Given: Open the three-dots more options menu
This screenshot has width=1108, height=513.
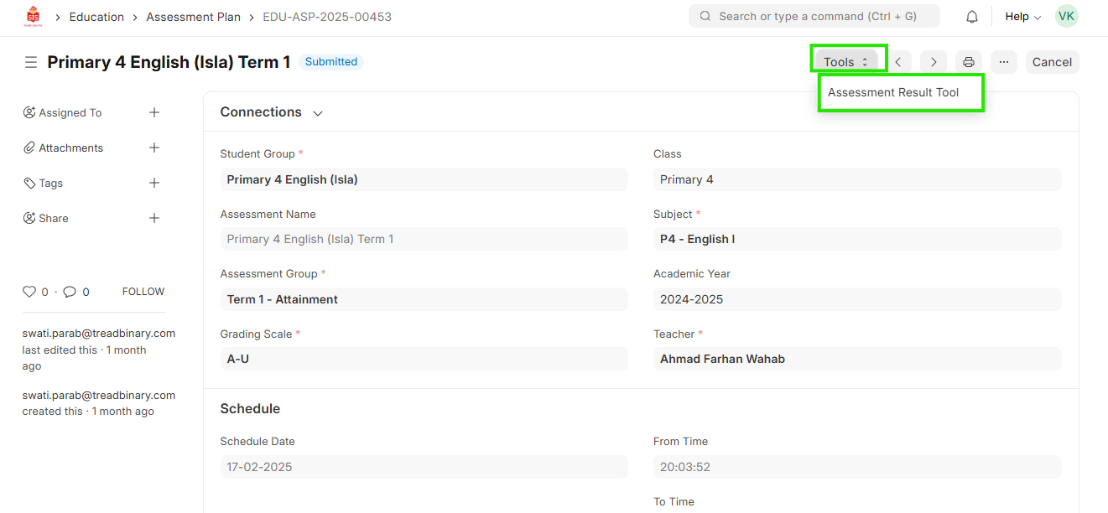Looking at the screenshot, I should point(1004,62).
